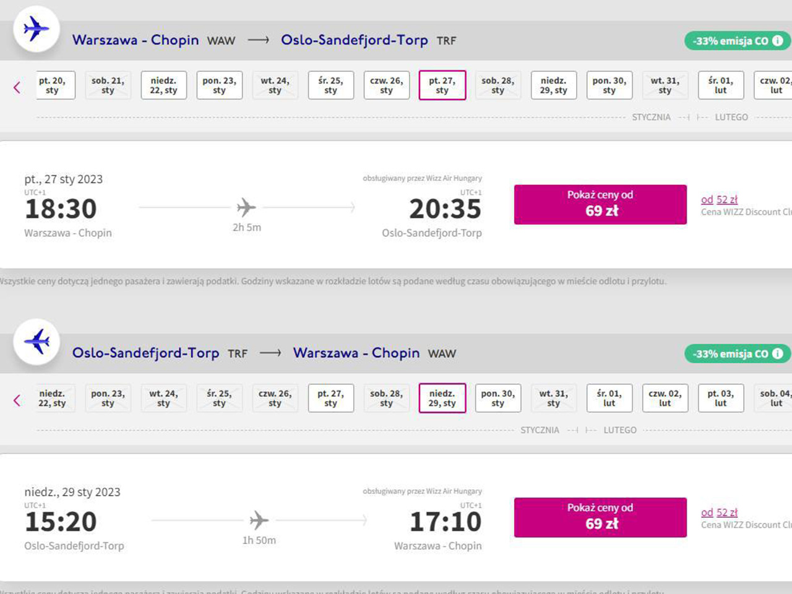The width and height of the screenshot is (792, 594).
Task: Select outbound date pon. 23 sty
Action: pos(219,85)
